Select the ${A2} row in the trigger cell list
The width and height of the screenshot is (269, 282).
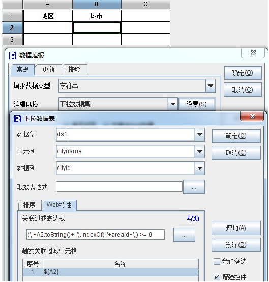click(110, 272)
